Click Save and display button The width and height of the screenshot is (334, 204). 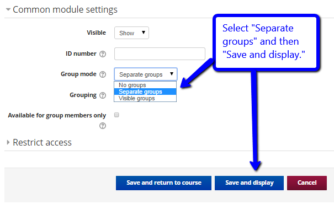(249, 182)
